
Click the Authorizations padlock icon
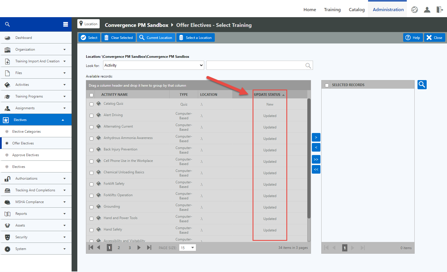pyautogui.click(x=7, y=178)
